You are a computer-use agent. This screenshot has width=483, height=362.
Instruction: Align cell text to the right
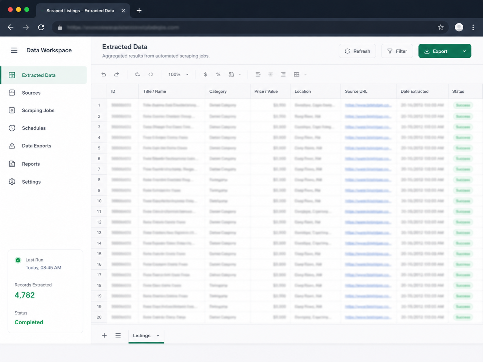[283, 74]
